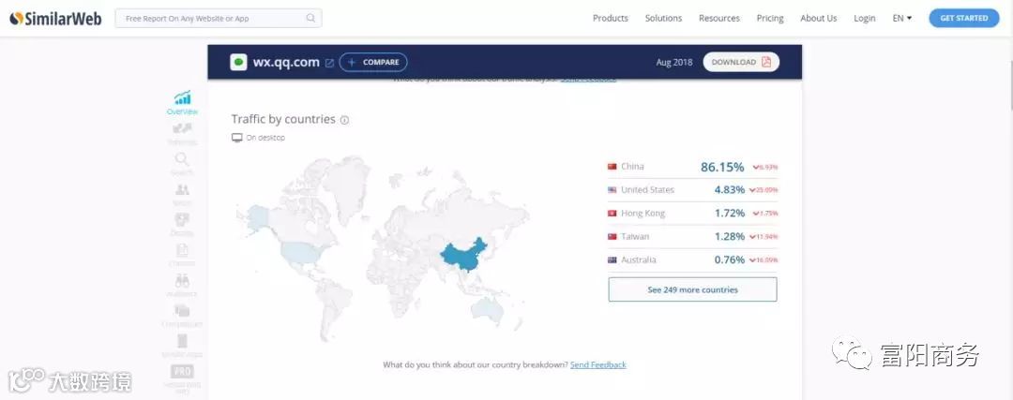Screen dimensions: 1013x400
Task: Click the Hong Kong country name
Action: [643, 213]
